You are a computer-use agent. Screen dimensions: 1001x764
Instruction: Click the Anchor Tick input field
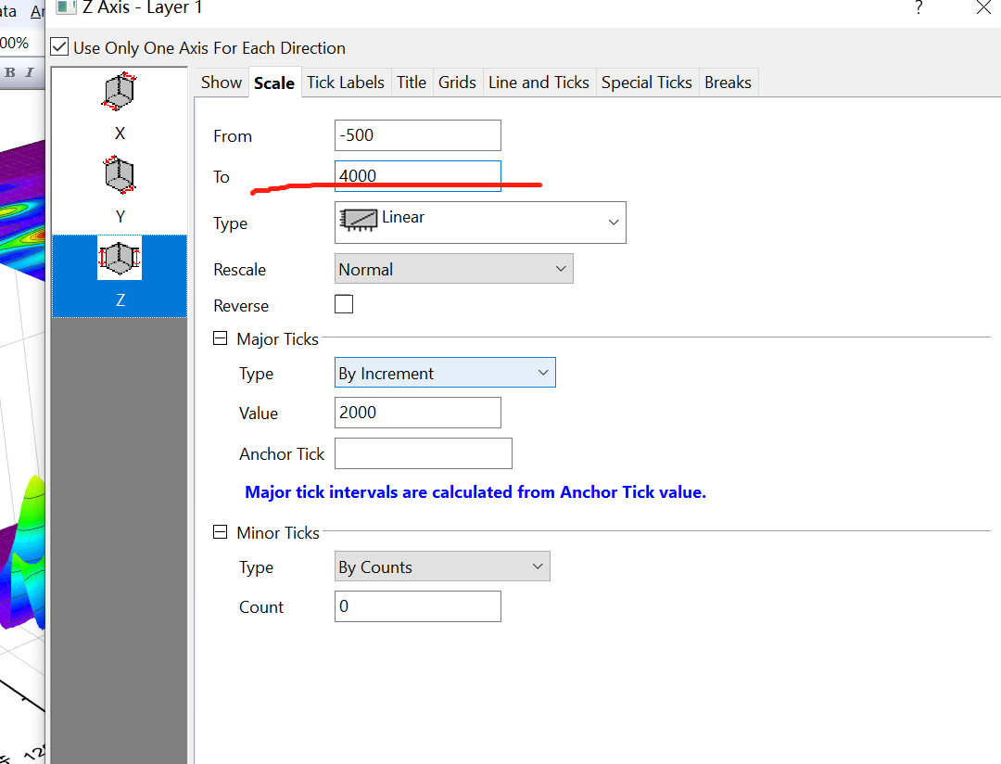(x=423, y=453)
